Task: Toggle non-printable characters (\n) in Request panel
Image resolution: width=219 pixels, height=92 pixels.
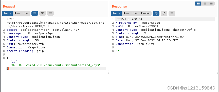Action: (43, 13)
